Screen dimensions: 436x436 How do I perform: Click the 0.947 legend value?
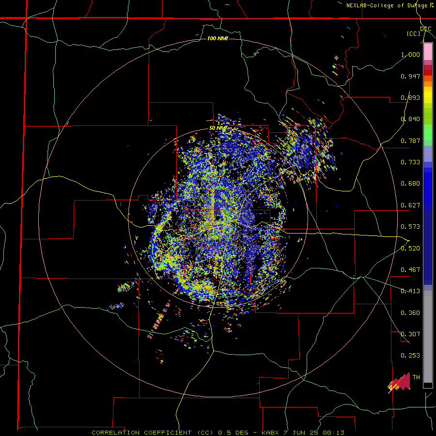click(x=410, y=76)
